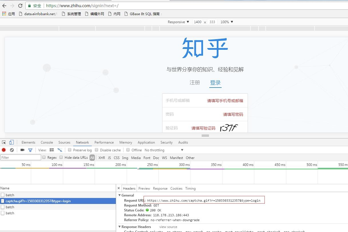The image size is (348, 232).
Task: Click the view source link
Action: tap(168, 227)
